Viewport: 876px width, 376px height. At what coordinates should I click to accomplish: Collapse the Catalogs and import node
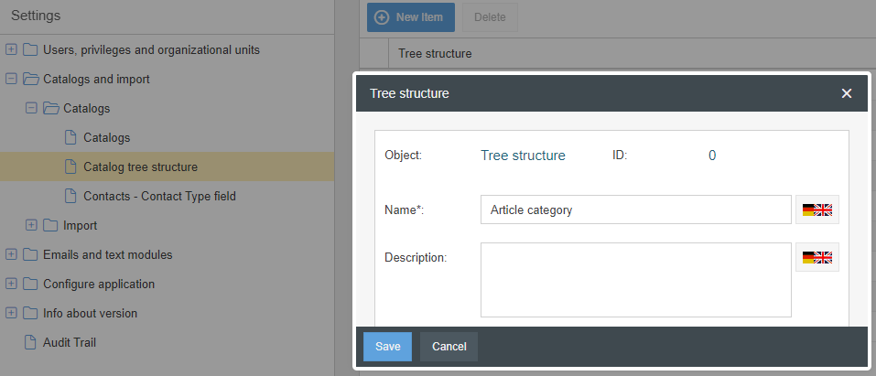point(11,79)
